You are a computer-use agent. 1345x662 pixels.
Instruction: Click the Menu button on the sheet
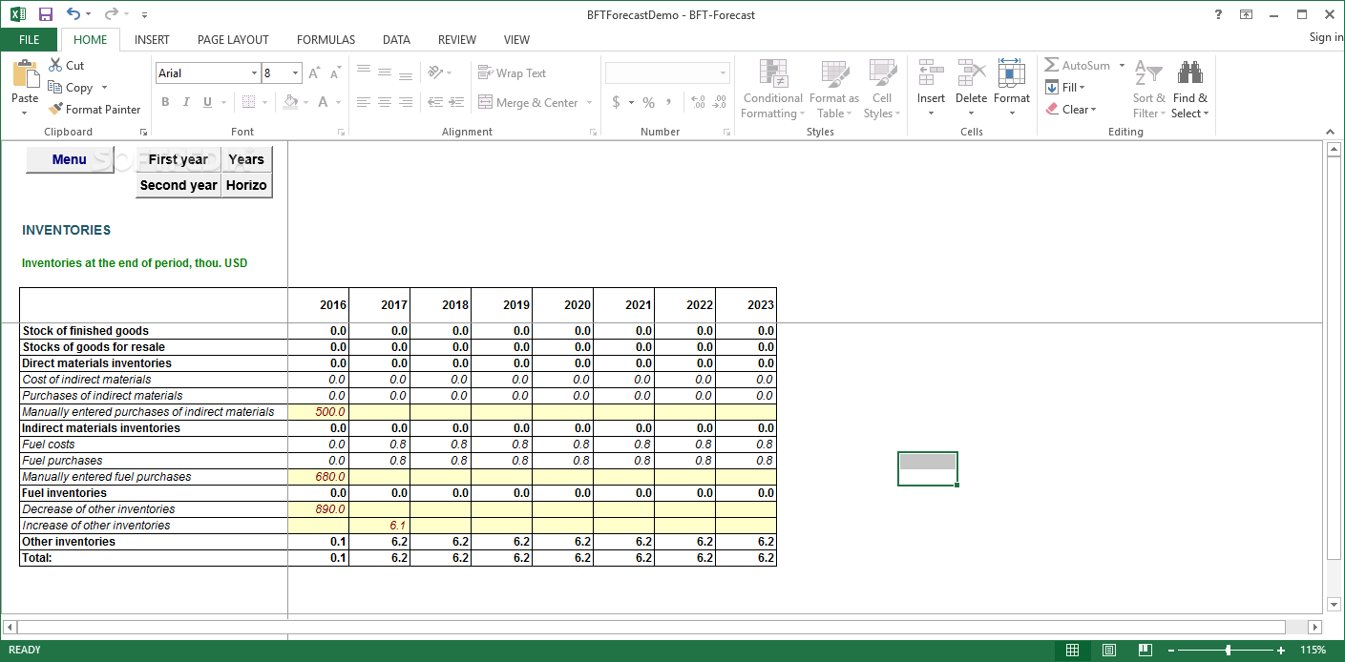point(69,159)
